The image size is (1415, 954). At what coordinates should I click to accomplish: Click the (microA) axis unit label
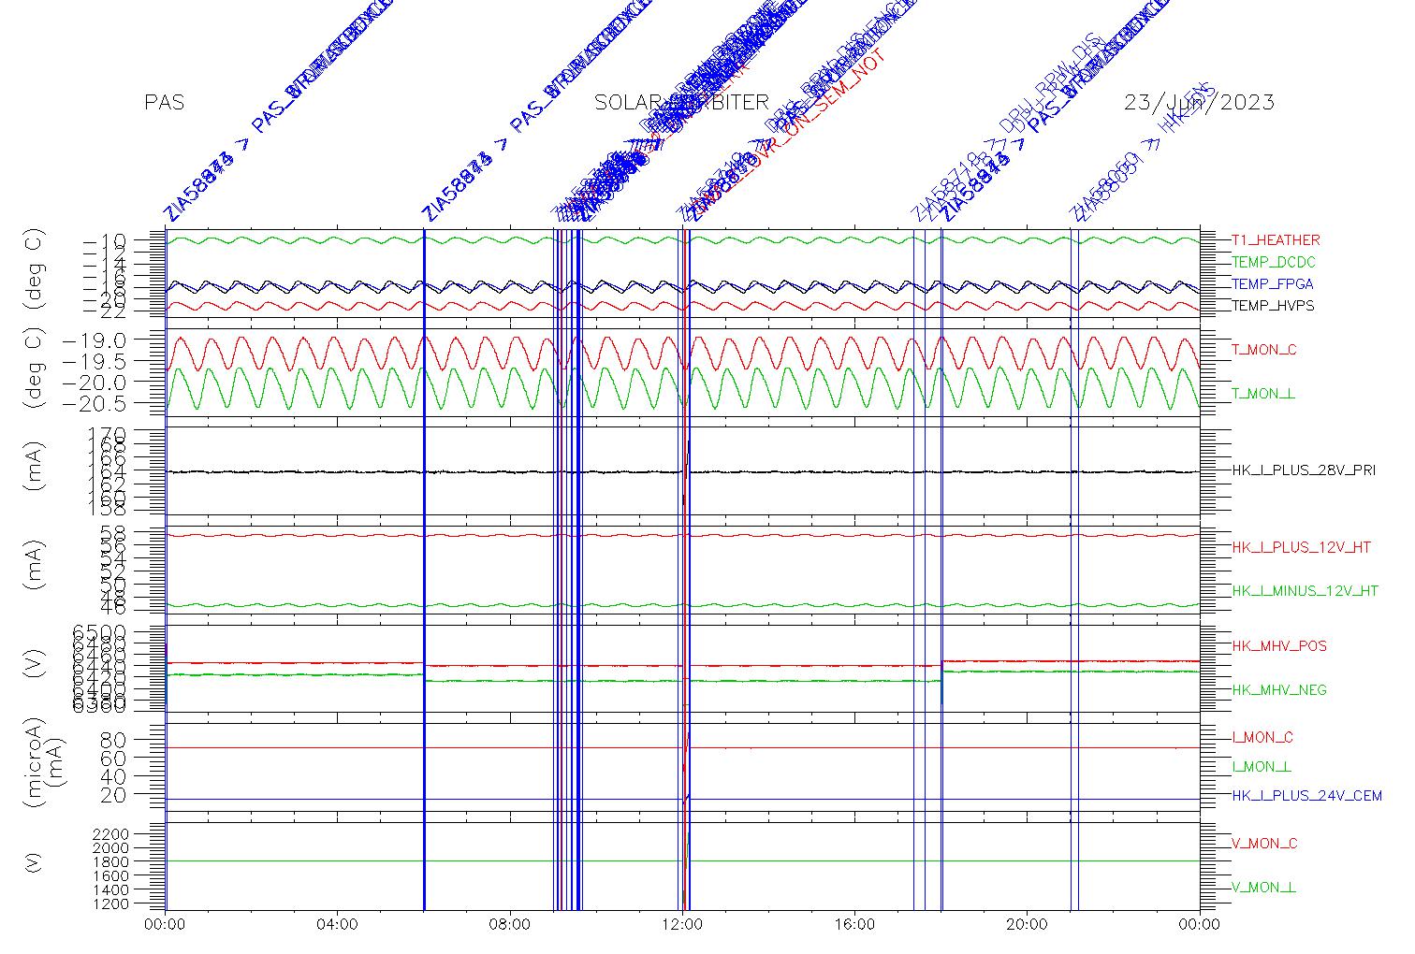34,763
